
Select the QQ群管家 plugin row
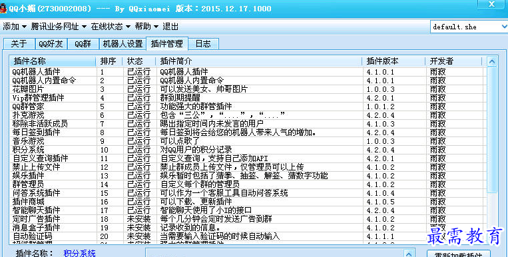tap(248, 107)
